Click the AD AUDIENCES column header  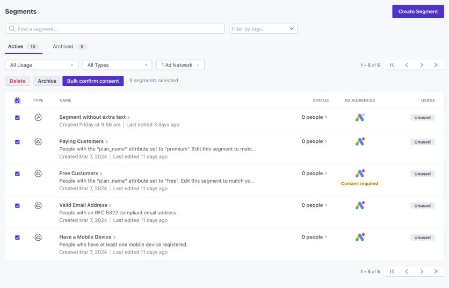click(360, 100)
